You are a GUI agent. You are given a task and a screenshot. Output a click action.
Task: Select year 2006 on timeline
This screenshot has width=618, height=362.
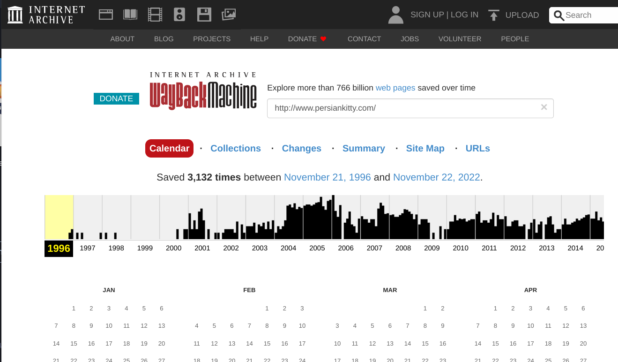coord(346,248)
